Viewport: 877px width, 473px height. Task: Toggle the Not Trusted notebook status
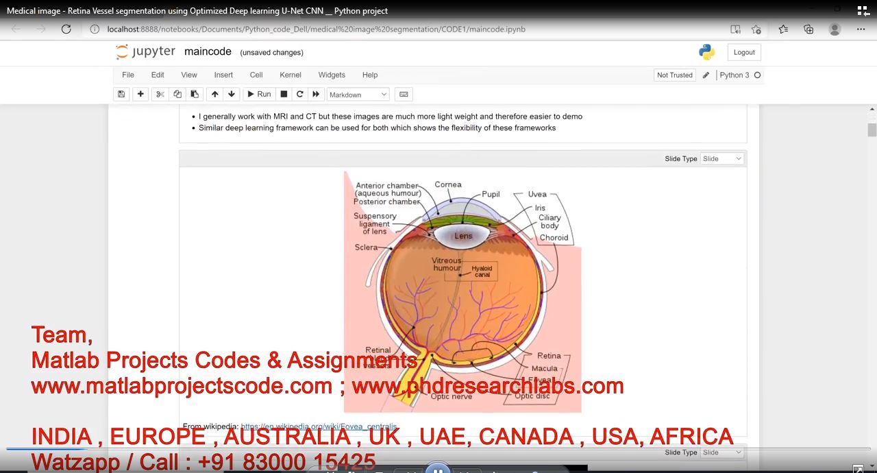tap(674, 75)
